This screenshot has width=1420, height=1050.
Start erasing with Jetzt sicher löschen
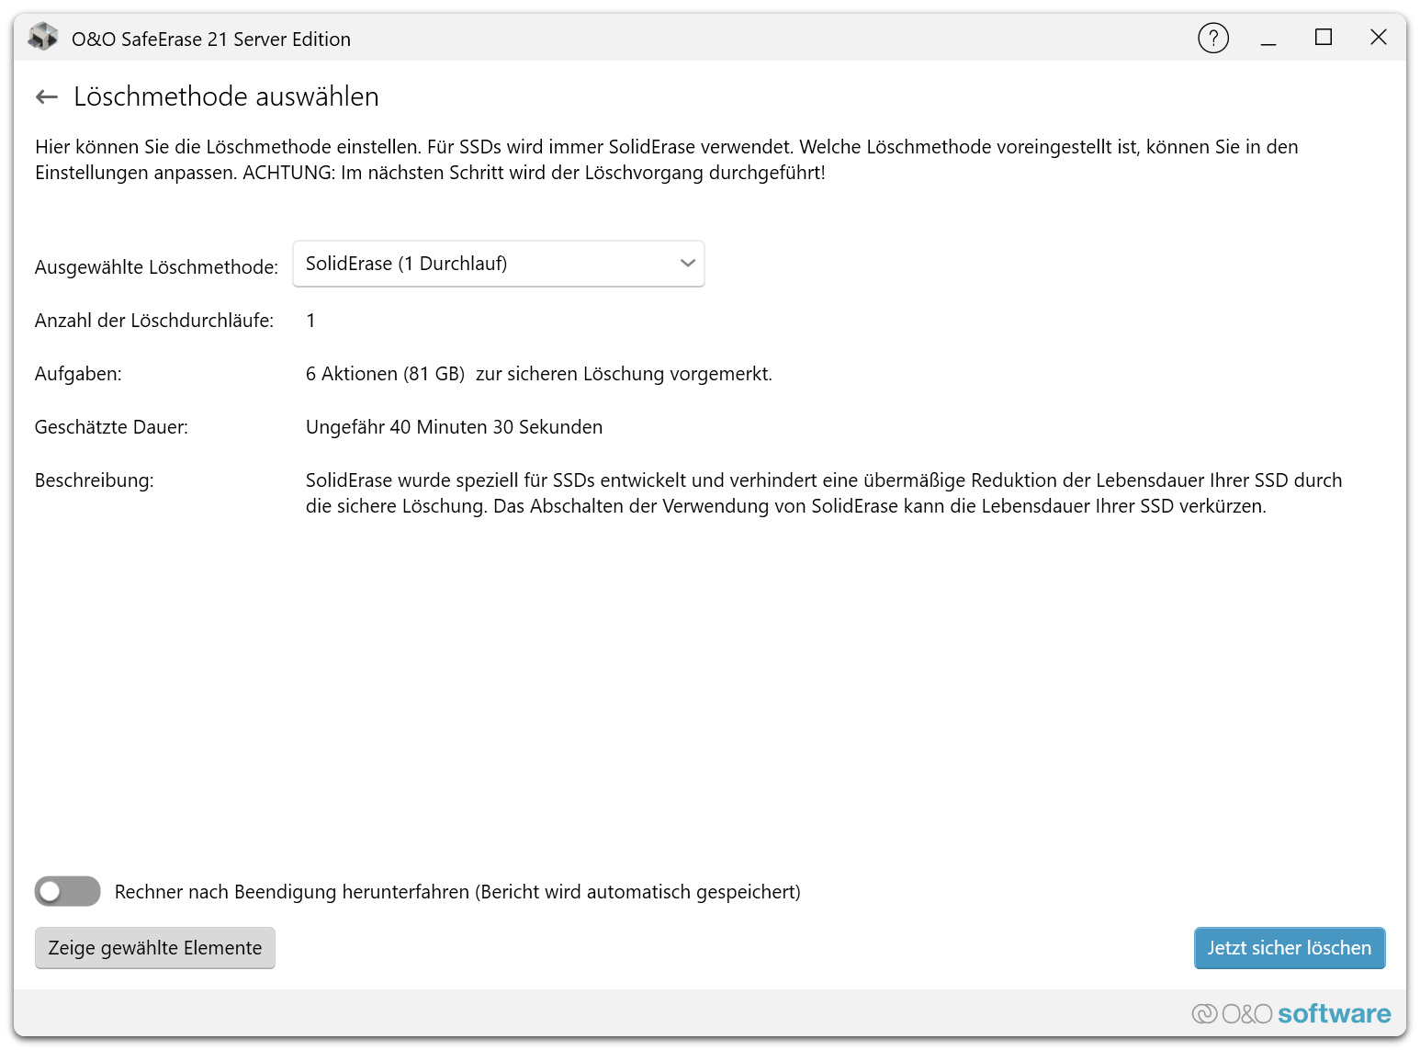pos(1290,948)
